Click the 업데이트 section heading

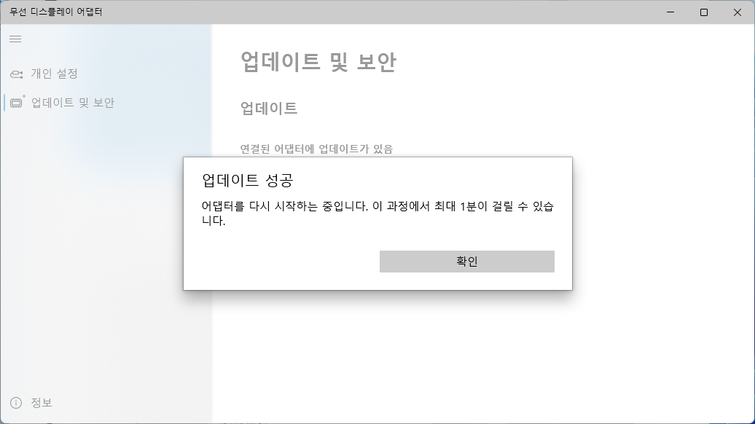(269, 108)
